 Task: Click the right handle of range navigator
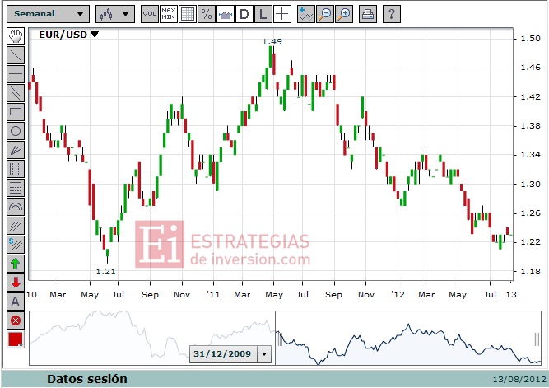click(x=537, y=339)
